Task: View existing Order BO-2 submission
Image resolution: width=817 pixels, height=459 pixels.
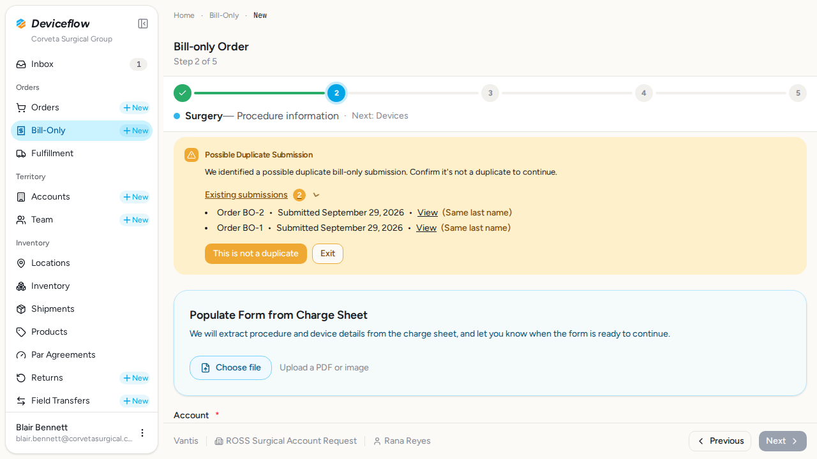Action: [x=428, y=213]
